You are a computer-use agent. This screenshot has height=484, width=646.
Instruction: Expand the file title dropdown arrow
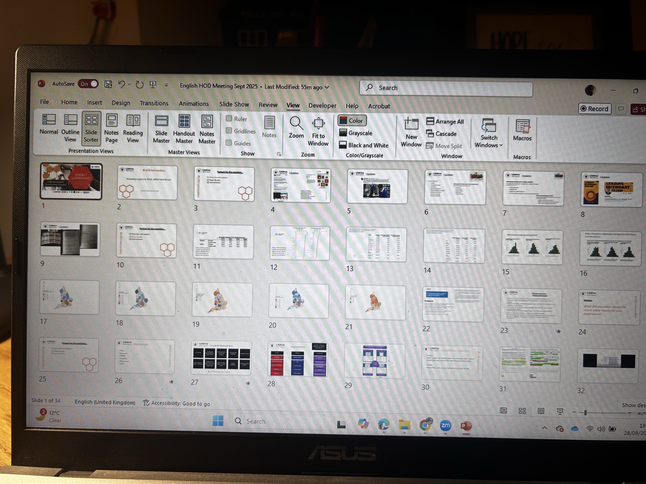[327, 87]
